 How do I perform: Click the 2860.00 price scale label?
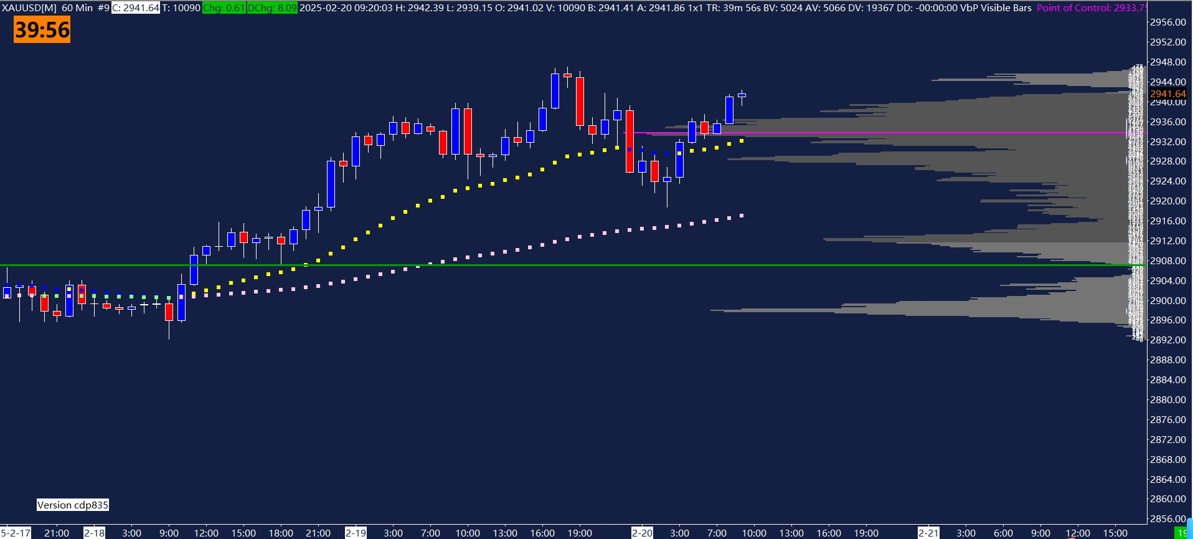(x=1168, y=499)
